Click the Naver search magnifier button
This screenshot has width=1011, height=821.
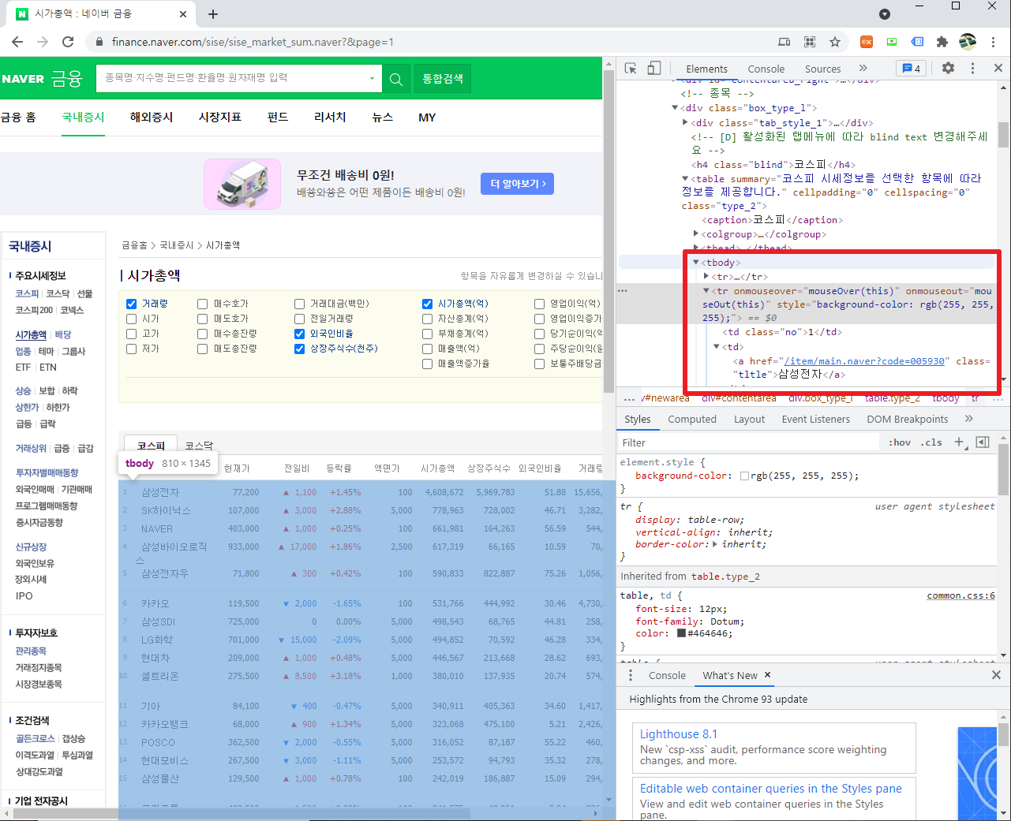(x=396, y=78)
